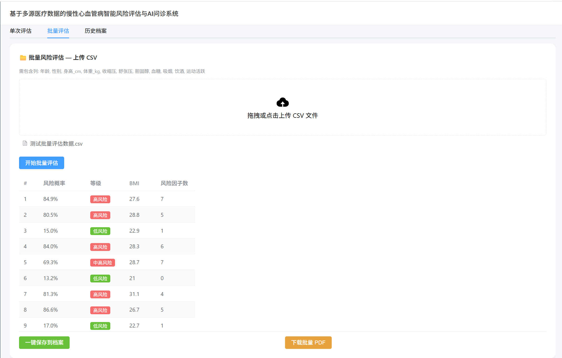Image resolution: width=562 pixels, height=358 pixels.
Task: Select the 81.3% risk probability cell
Action: point(51,294)
